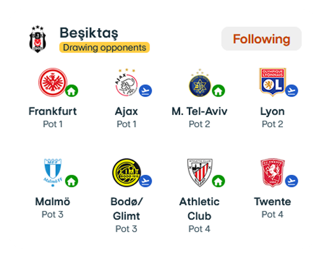327x258 pixels.
Task: Click the away plane icon beside Ajax
Action: coord(145,91)
